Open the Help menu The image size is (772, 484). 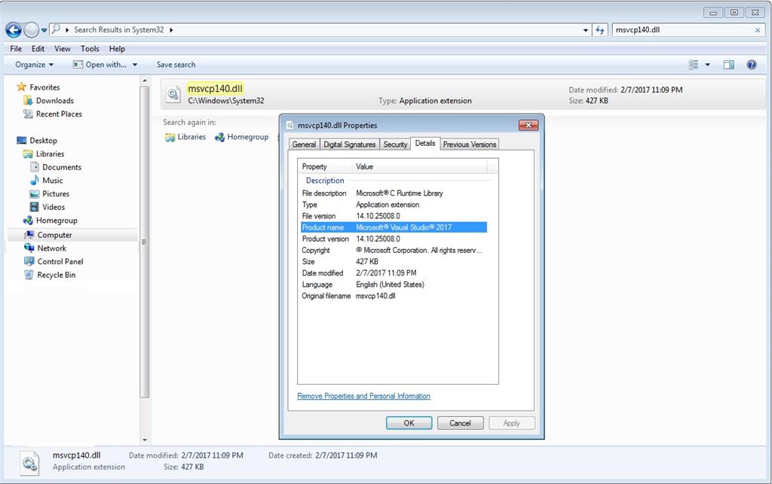point(117,49)
